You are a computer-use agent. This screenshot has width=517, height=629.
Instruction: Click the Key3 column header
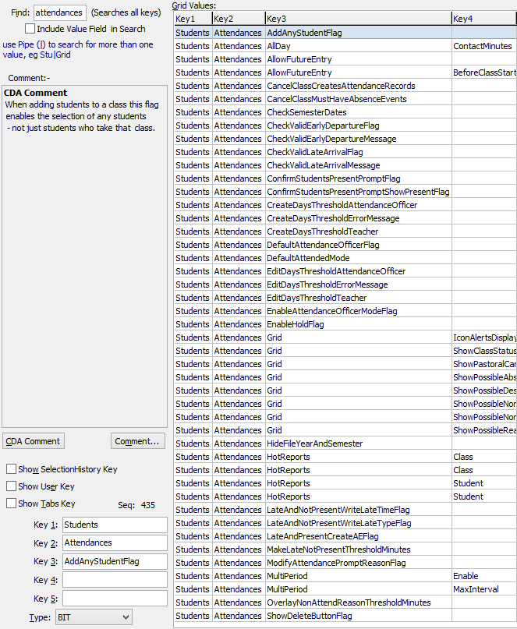pyautogui.click(x=356, y=19)
